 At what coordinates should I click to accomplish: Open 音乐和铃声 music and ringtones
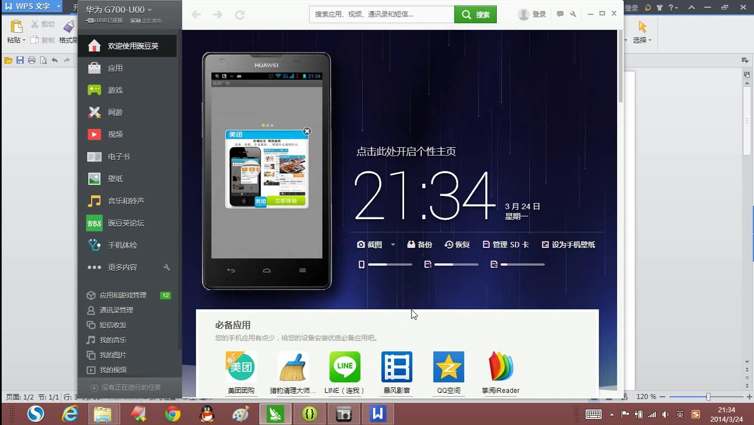(127, 201)
